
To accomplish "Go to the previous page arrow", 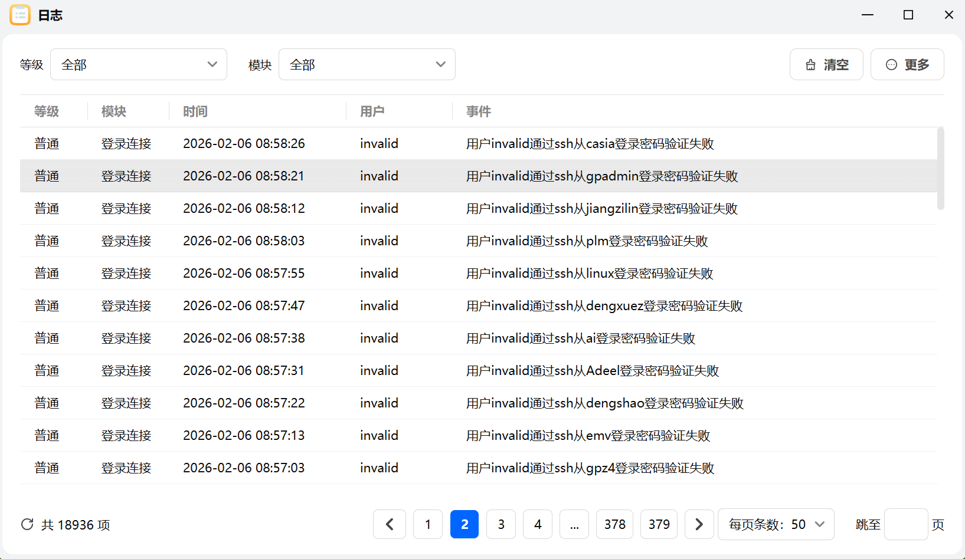I will (390, 524).
